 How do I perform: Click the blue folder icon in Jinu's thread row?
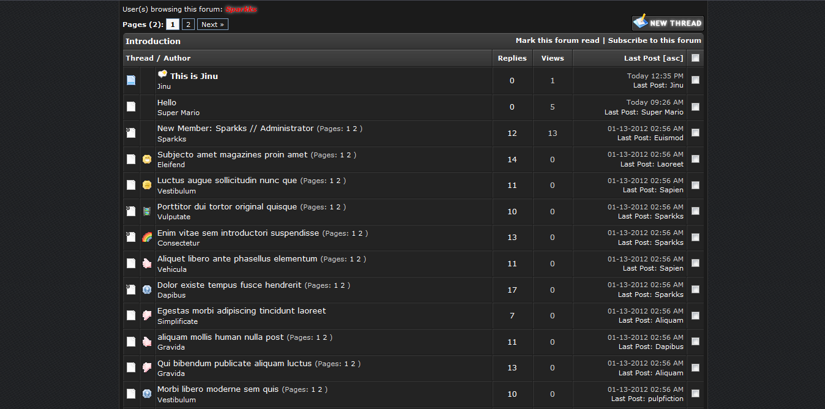click(131, 80)
